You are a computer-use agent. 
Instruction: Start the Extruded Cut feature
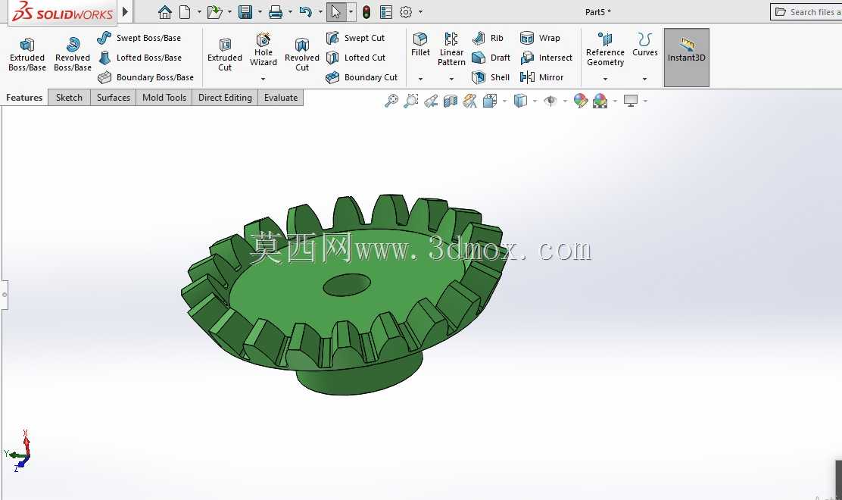tap(224, 55)
